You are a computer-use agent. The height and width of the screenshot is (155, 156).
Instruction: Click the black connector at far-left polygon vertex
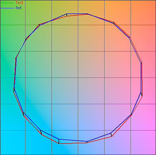tap(14, 90)
